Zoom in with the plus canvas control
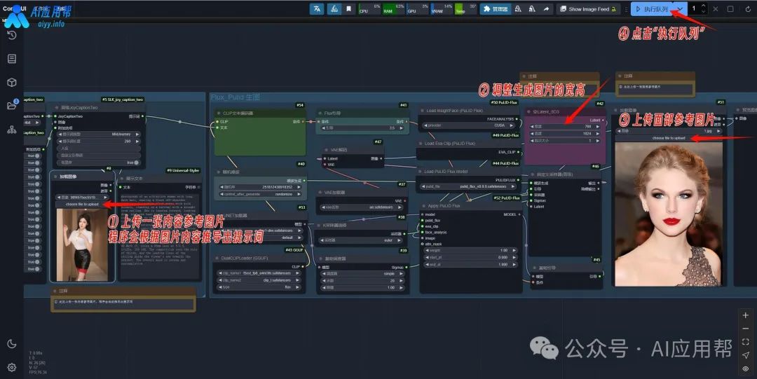The image size is (757, 379). click(x=745, y=315)
